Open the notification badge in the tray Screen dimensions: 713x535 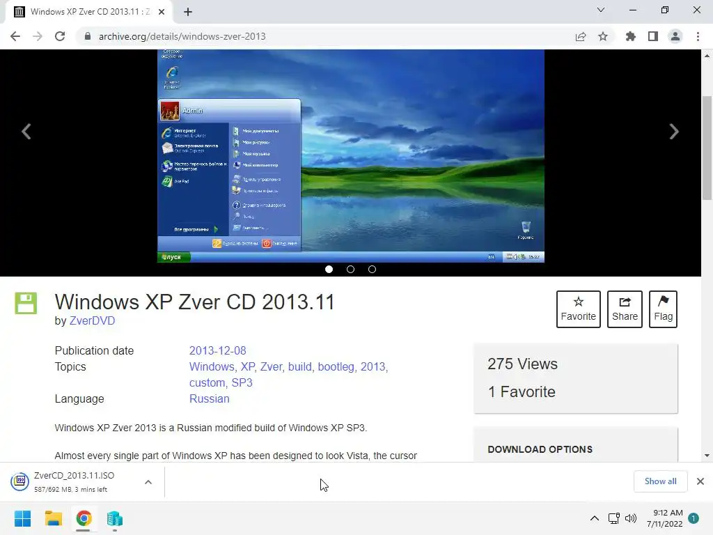point(694,518)
